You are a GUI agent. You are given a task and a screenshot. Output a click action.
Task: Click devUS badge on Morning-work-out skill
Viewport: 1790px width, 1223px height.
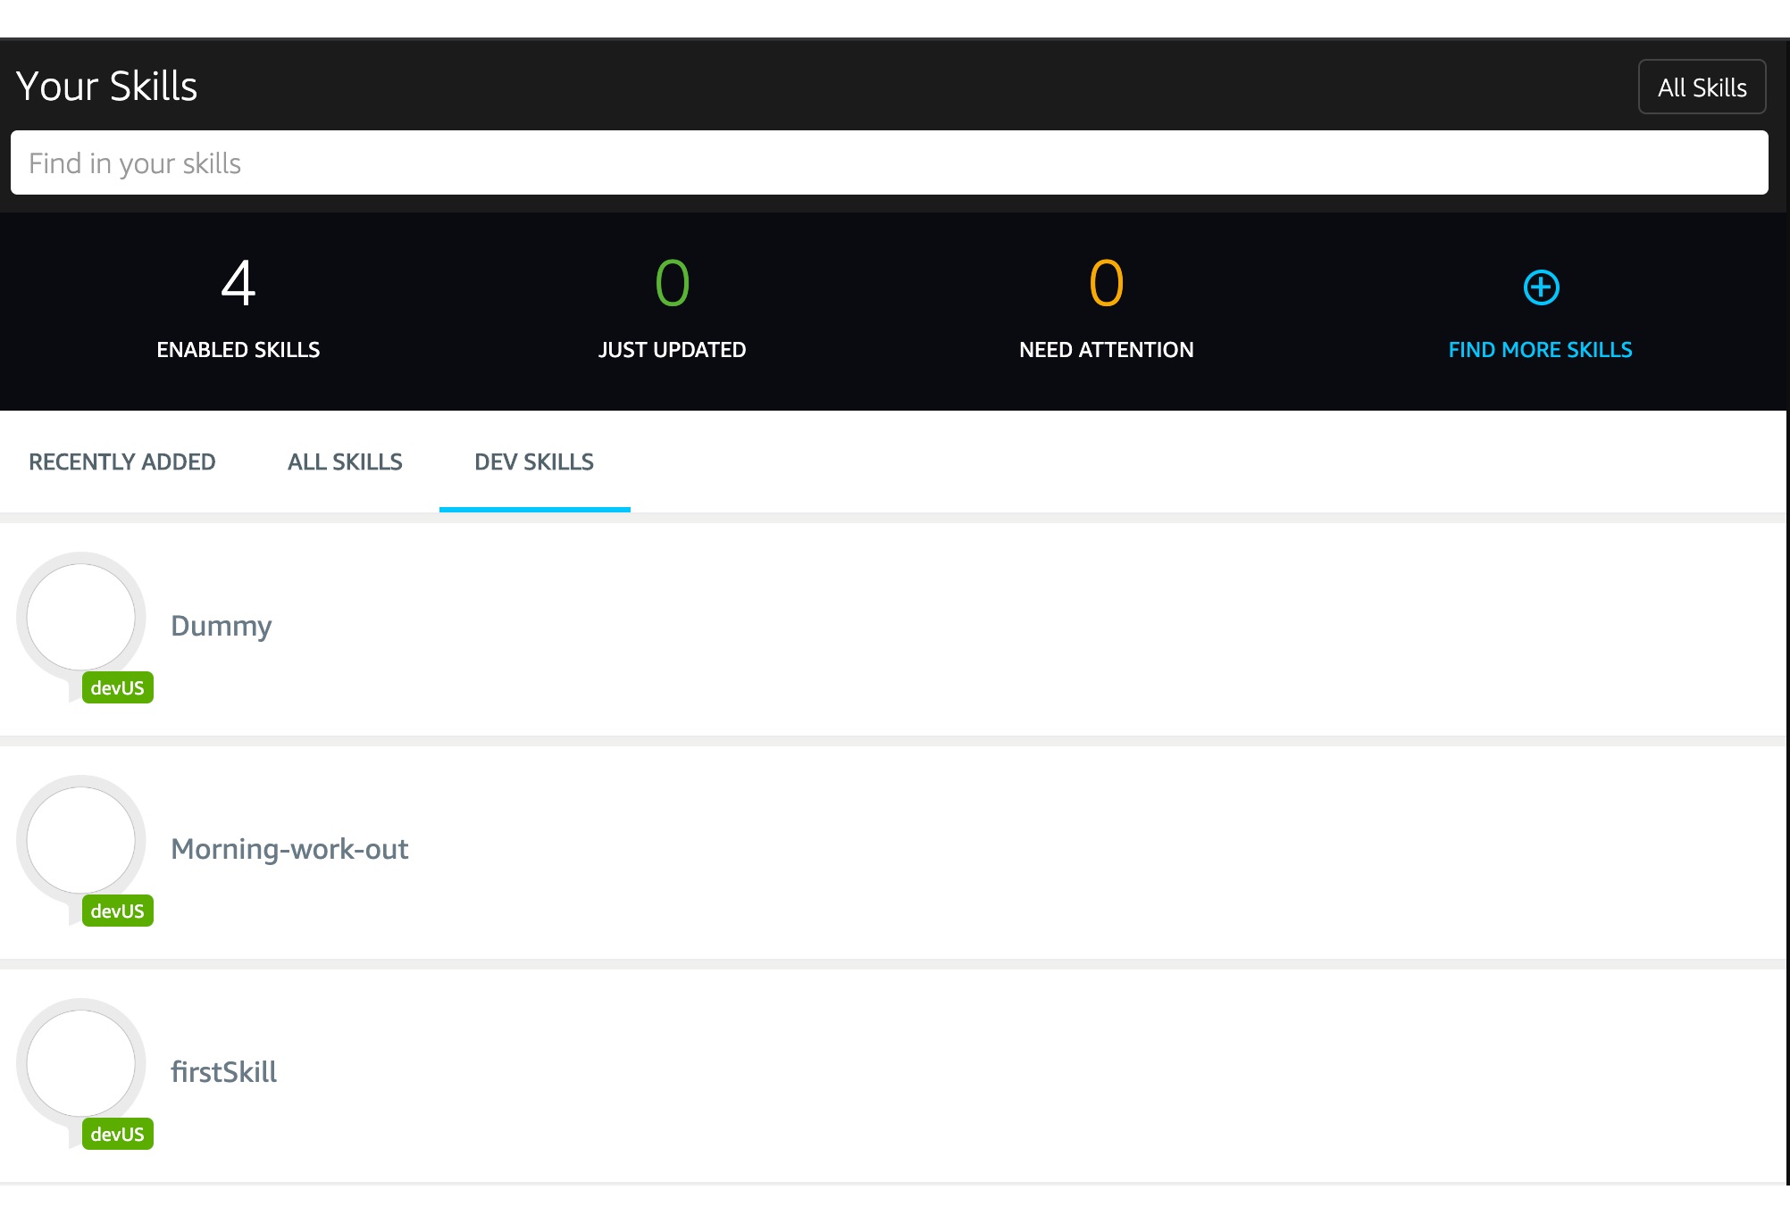pyautogui.click(x=118, y=911)
